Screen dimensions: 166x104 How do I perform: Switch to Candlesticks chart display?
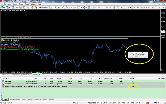point(56,7)
